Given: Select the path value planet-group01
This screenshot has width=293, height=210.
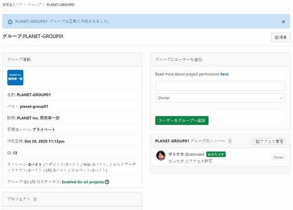Looking at the screenshot, I should click(x=34, y=106).
